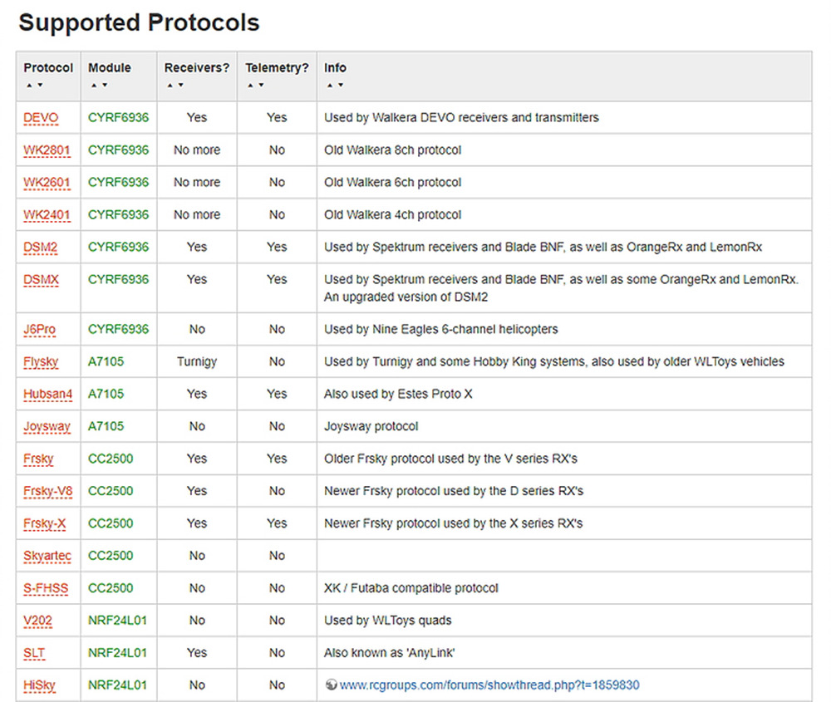This screenshot has width=831, height=702.
Task: Click A7105 module in Hubsan4 row
Action: [106, 394]
